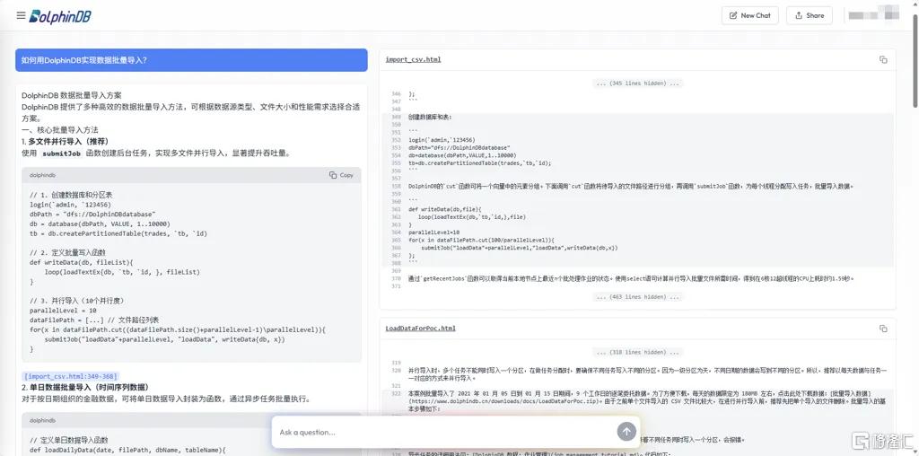Image resolution: width=919 pixels, height=456 pixels.
Task: Click '一、核心批量导入方法' section text
Action: [x=60, y=130]
